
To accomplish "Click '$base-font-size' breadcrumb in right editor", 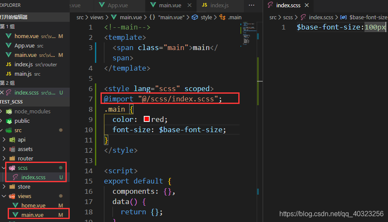I will coord(368,18).
